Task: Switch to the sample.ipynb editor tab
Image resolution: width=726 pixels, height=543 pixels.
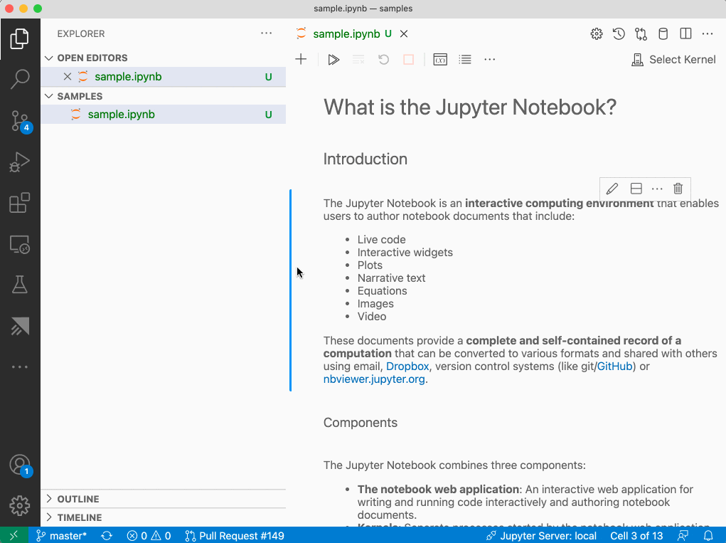Action: 347,33
